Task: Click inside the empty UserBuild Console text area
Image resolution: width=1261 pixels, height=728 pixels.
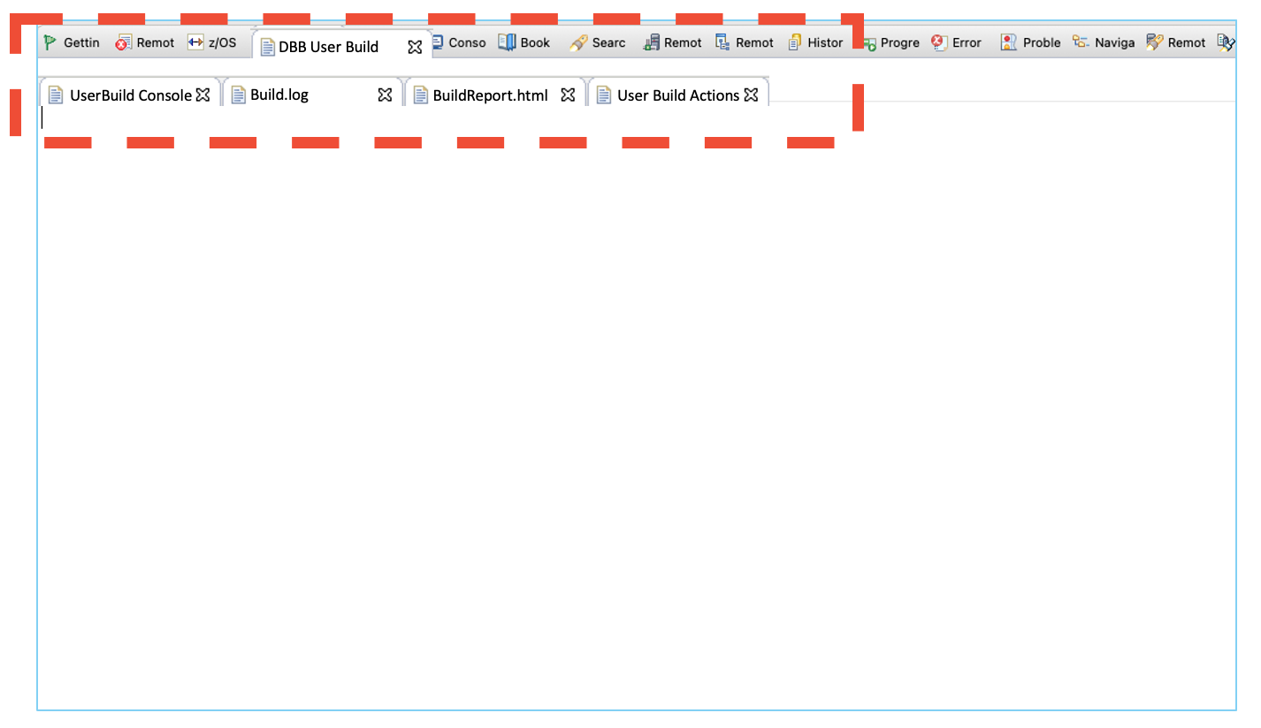Action: pos(619,398)
